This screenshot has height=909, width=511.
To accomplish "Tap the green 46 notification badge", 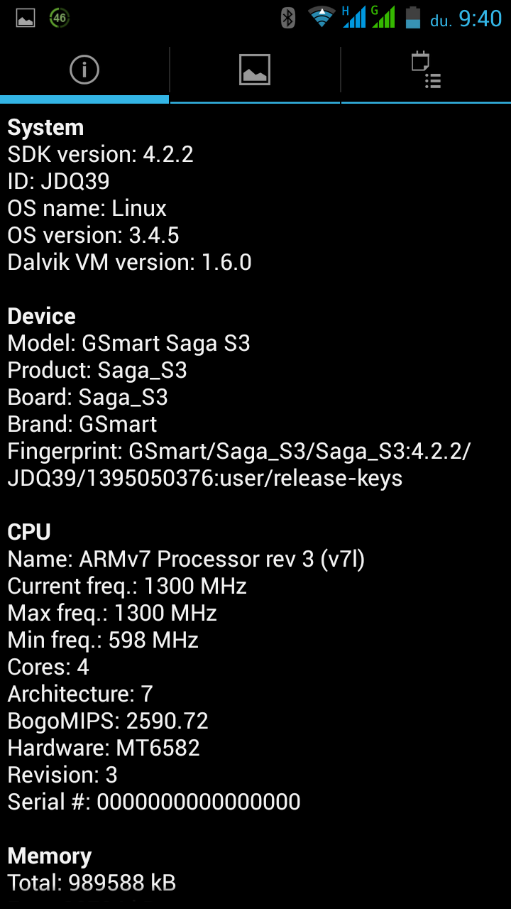I will coord(60,18).
